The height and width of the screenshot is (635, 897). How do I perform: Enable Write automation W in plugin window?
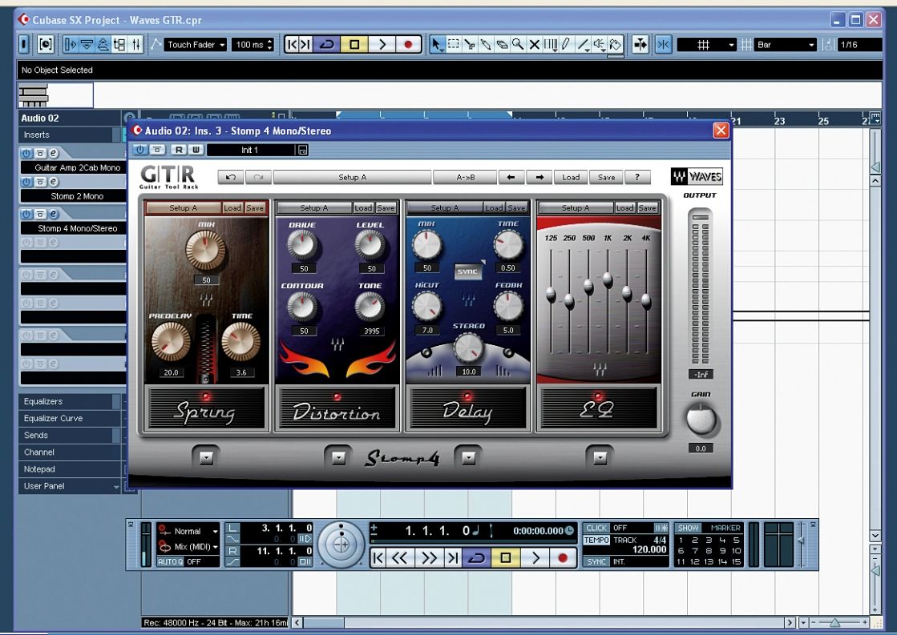point(196,150)
